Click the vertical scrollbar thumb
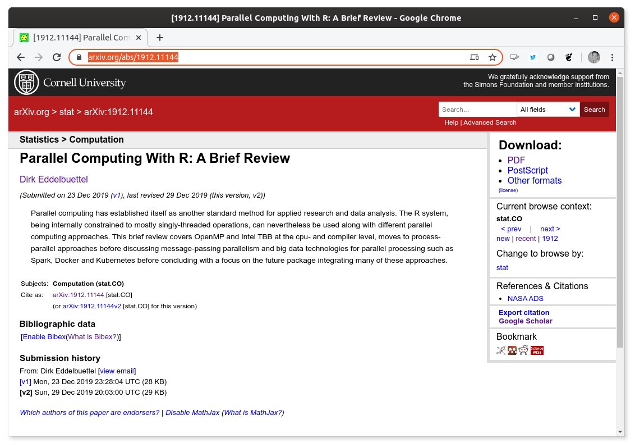Image resolution: width=635 pixels, height=447 pixels. (620, 212)
